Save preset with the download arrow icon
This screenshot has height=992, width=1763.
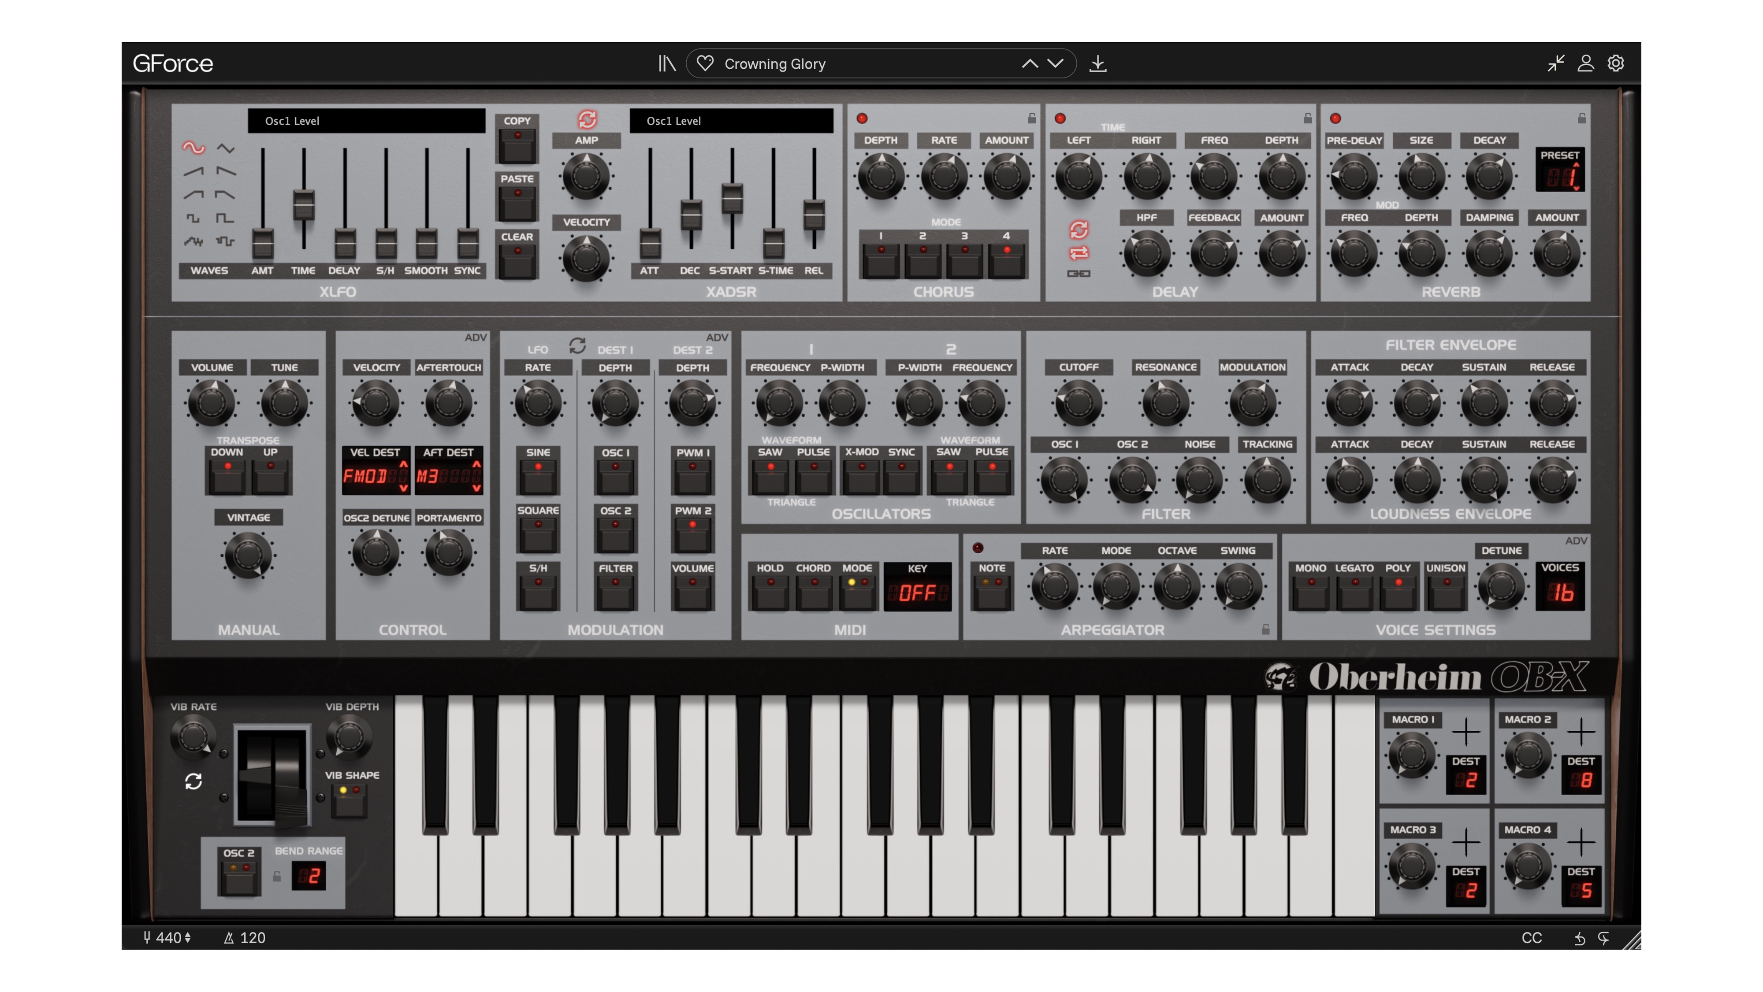coord(1098,63)
